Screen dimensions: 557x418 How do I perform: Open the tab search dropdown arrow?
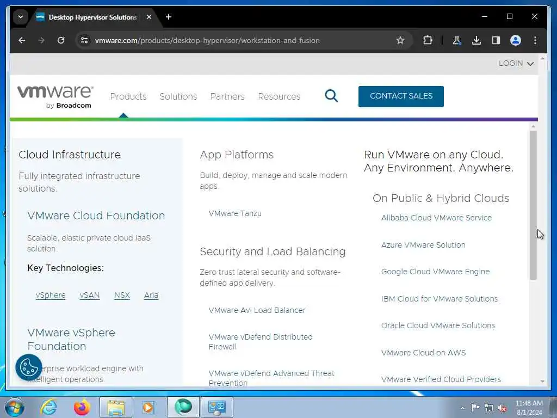click(x=21, y=17)
